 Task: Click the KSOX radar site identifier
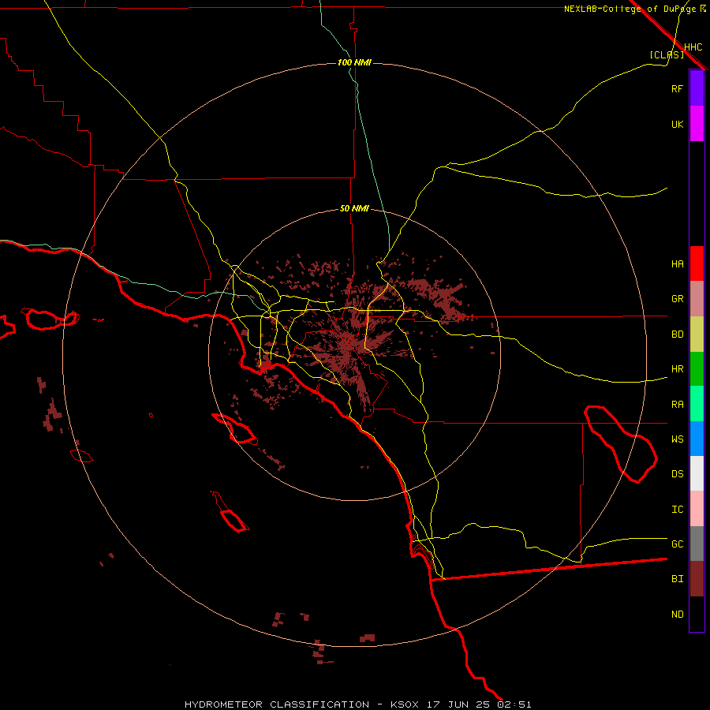point(405,704)
